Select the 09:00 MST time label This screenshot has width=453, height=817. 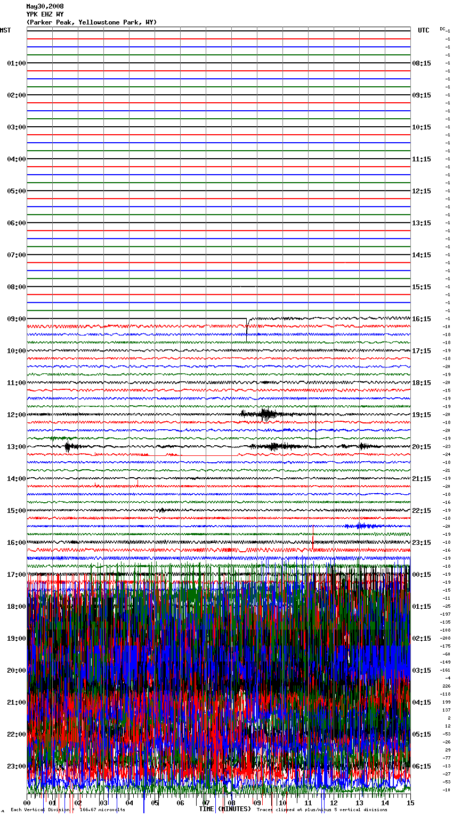click(17, 319)
